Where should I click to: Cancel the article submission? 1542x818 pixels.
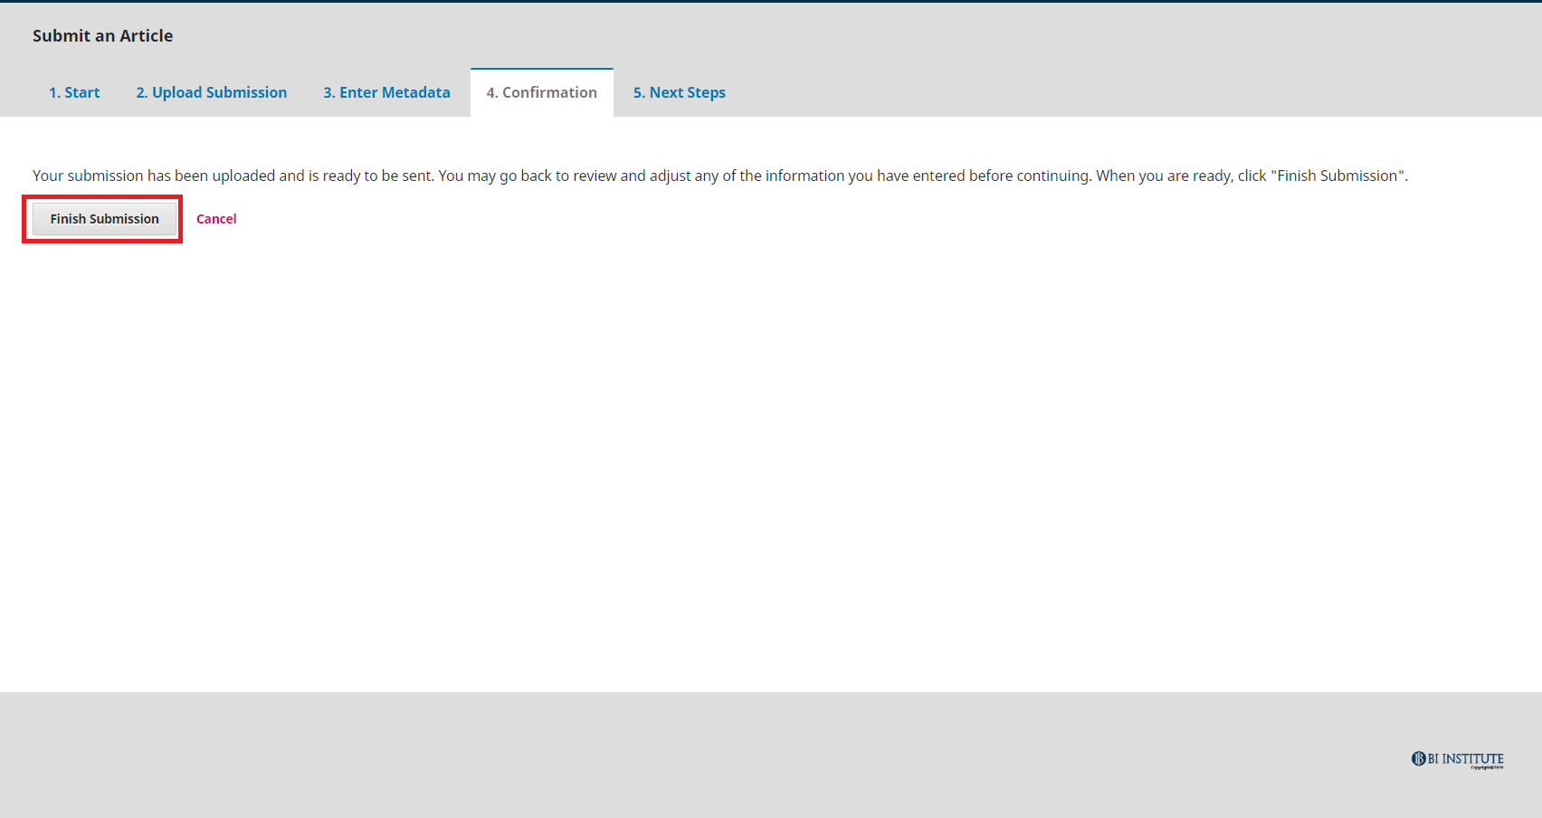click(216, 219)
